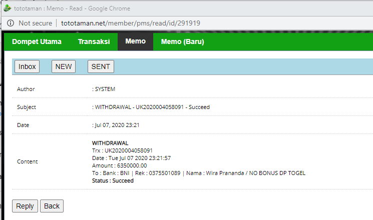
Task: Click the Not secure info icon
Action: (10, 23)
